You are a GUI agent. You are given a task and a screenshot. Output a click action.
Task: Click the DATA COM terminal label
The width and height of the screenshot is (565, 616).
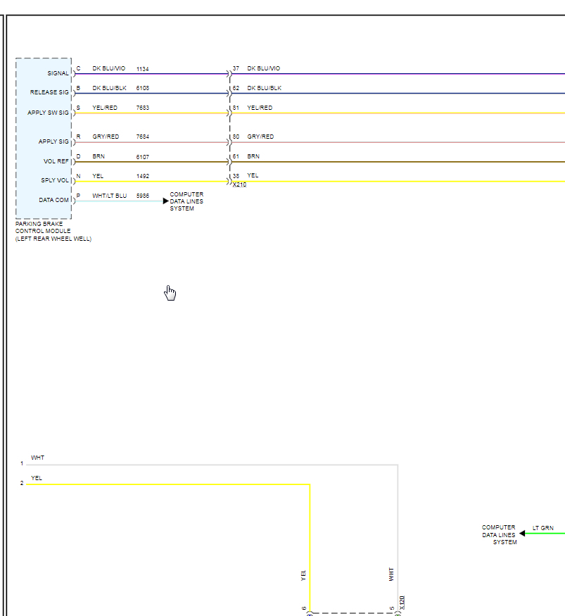(x=53, y=200)
